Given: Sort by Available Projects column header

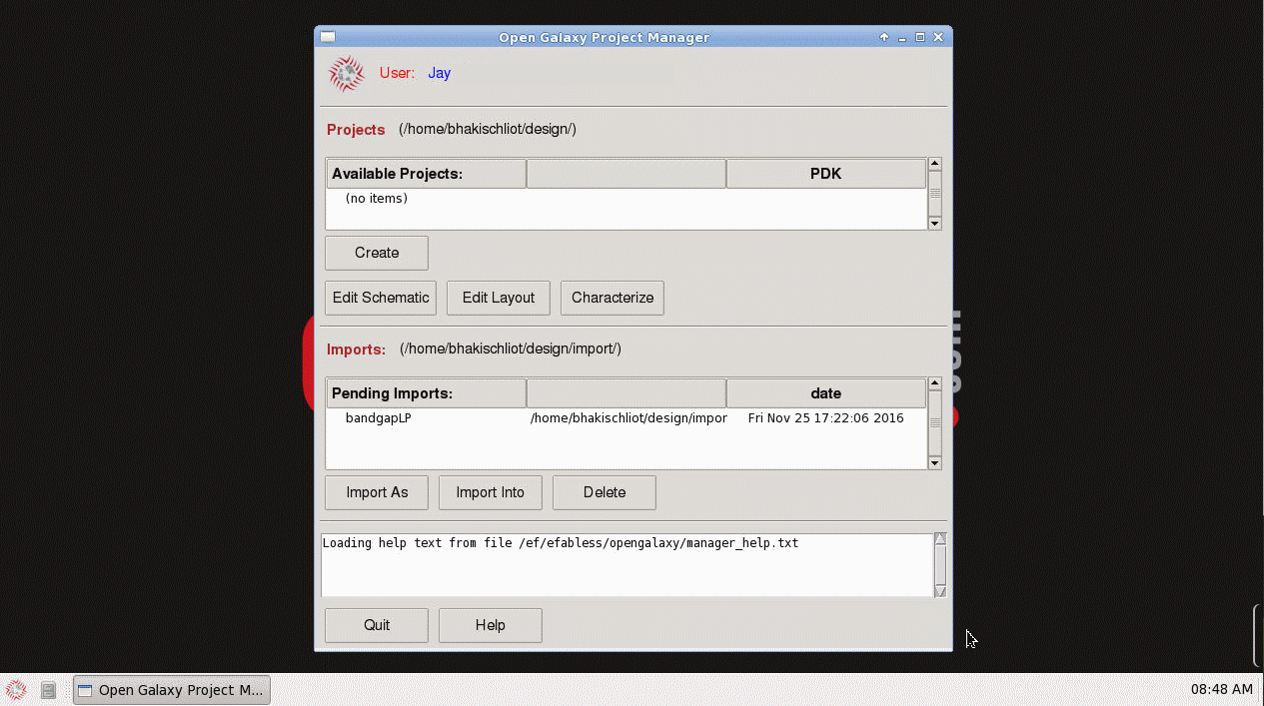Looking at the screenshot, I should pyautogui.click(x=427, y=174).
